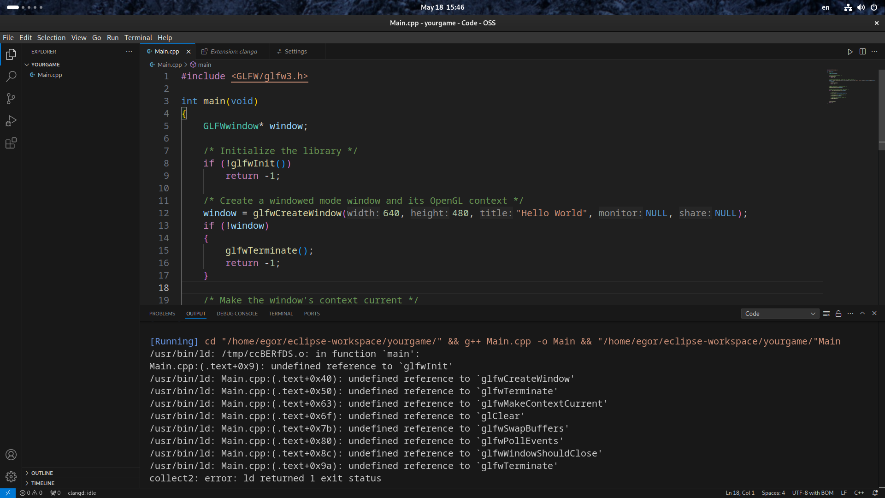Image resolution: width=885 pixels, height=498 pixels.
Task: Open the Selection menu
Action: [x=51, y=38]
